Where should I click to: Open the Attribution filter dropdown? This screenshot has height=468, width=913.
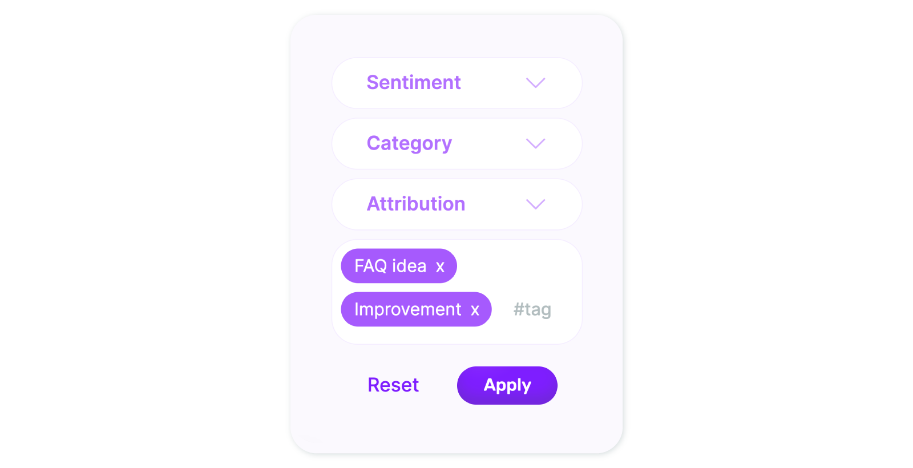click(x=457, y=204)
